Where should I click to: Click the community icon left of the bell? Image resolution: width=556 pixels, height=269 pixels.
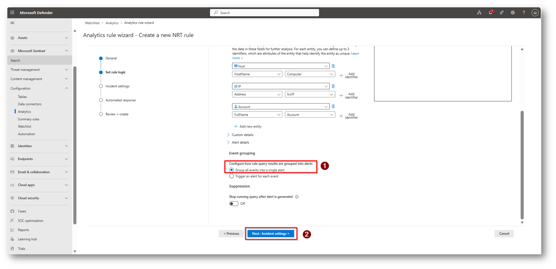click(x=479, y=13)
